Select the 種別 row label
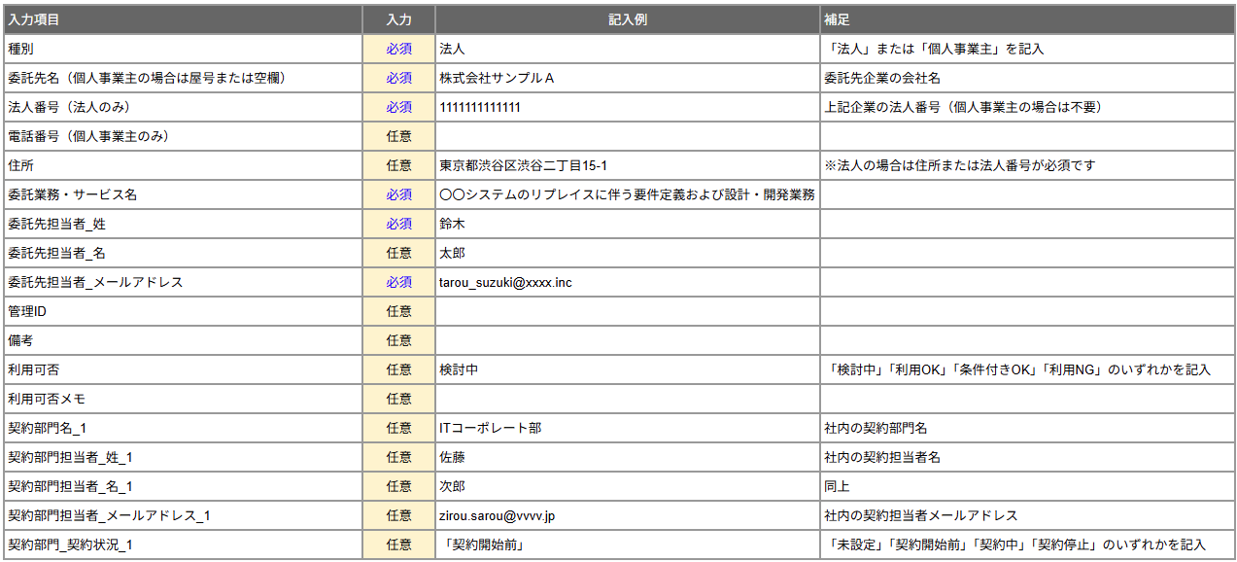1237x562 pixels. point(19,49)
